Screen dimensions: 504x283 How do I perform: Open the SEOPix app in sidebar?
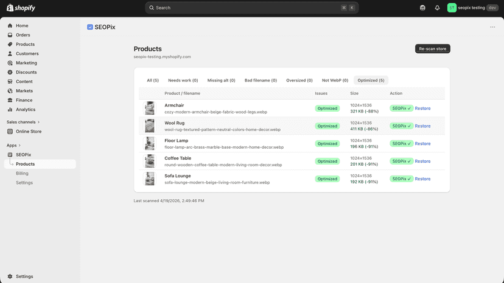pos(24,155)
